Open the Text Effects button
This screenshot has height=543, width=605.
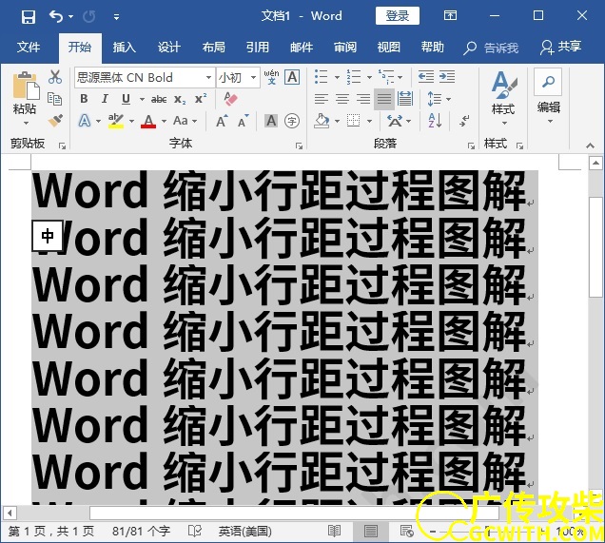pyautogui.click(x=85, y=121)
